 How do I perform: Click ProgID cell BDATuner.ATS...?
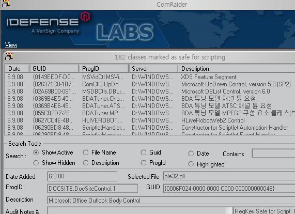tap(103, 106)
